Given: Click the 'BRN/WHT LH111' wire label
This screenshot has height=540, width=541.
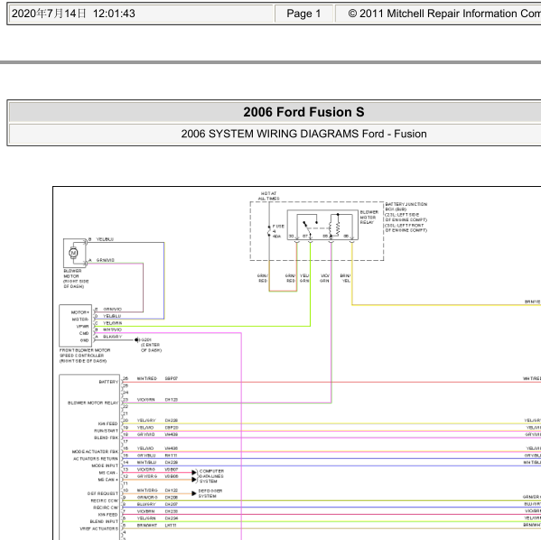Looking at the screenshot, I should 156,526.
